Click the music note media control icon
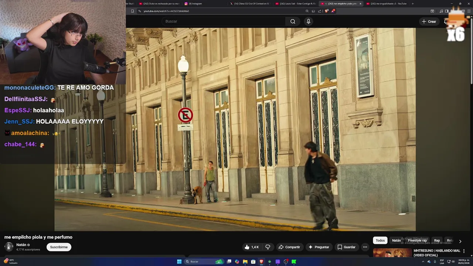 (441, 11)
